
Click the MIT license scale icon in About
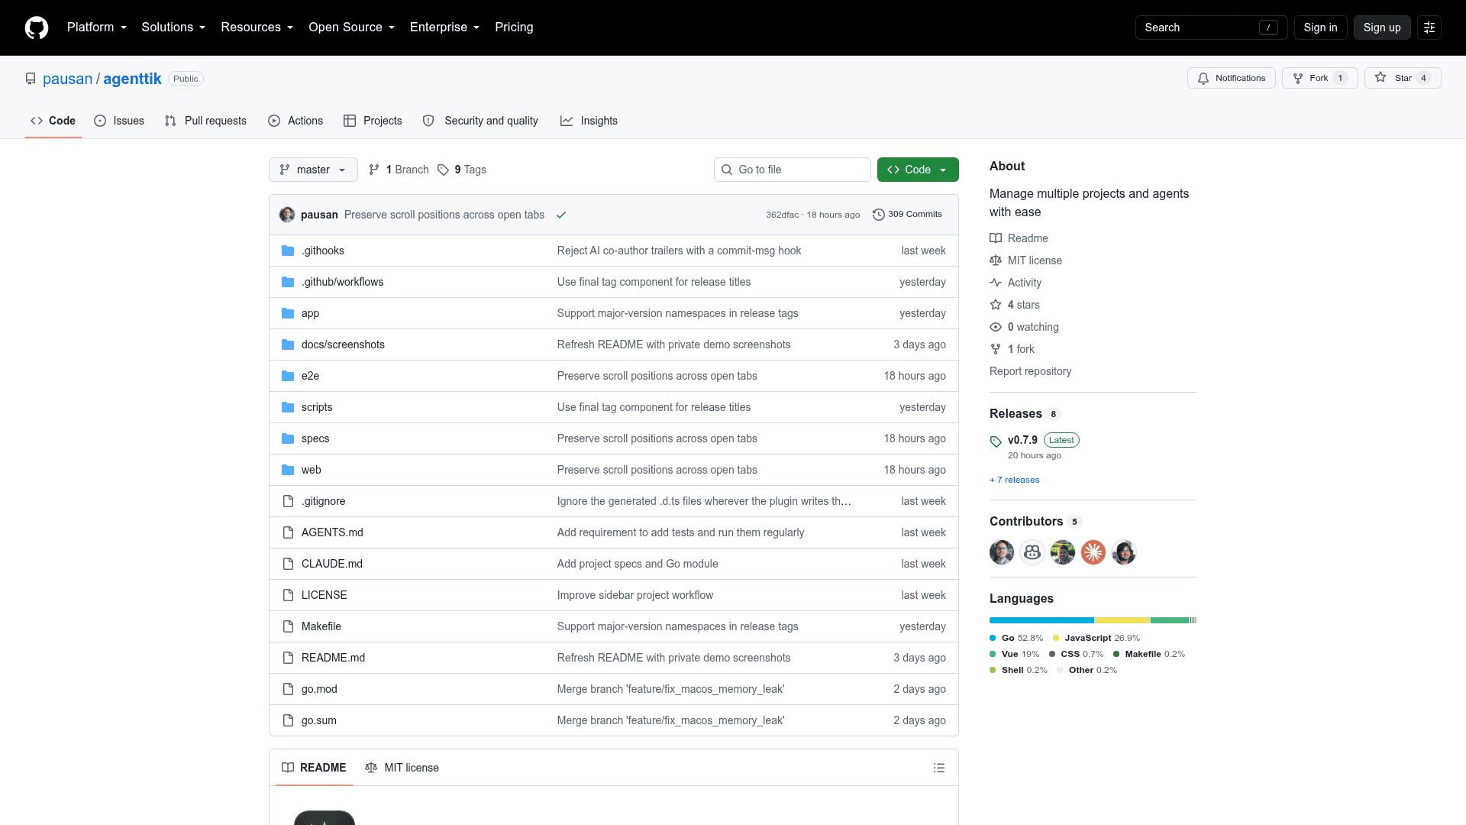(x=996, y=260)
